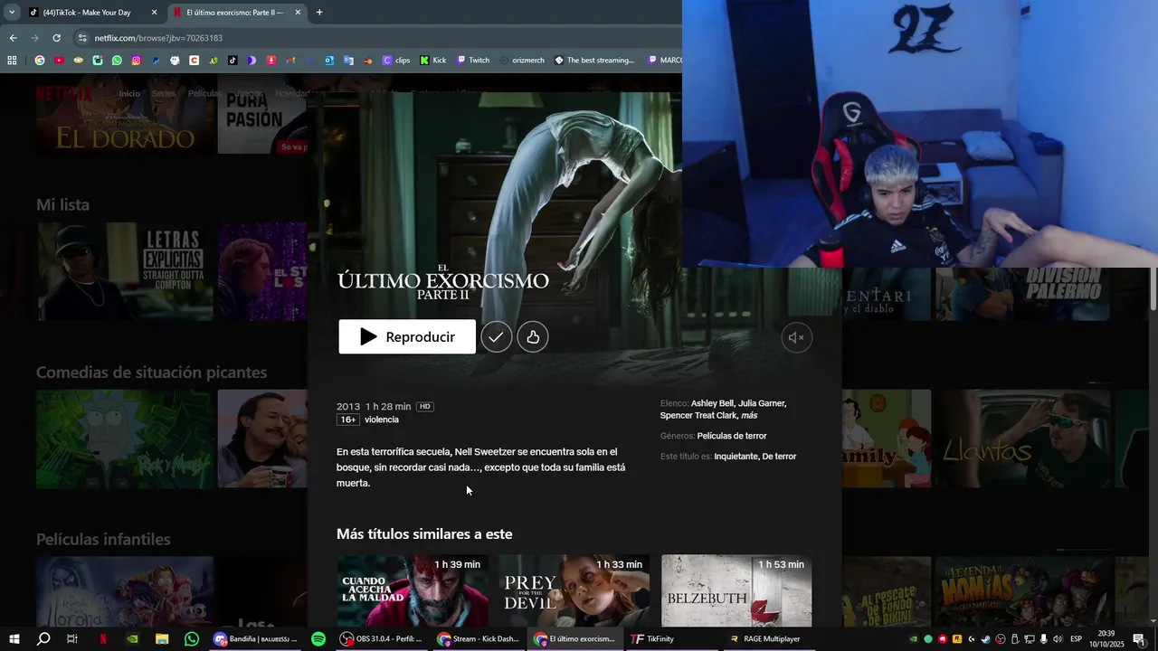Switch to Stream - Kick Dashboard window
This screenshot has width=1158, height=651.
(479, 639)
